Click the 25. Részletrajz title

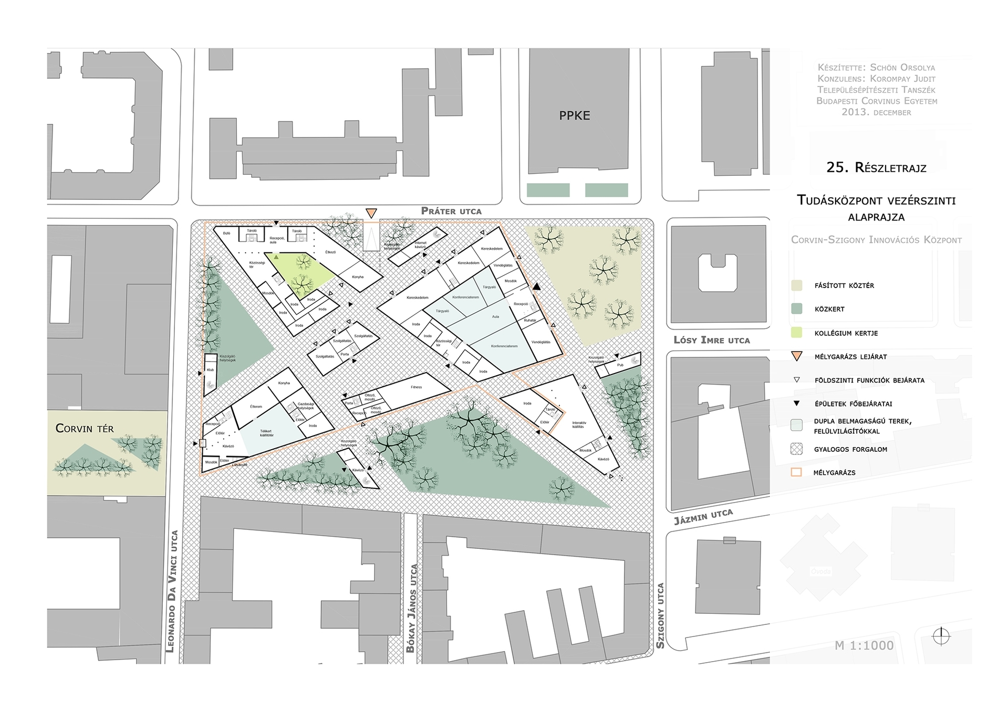pyautogui.click(x=876, y=167)
